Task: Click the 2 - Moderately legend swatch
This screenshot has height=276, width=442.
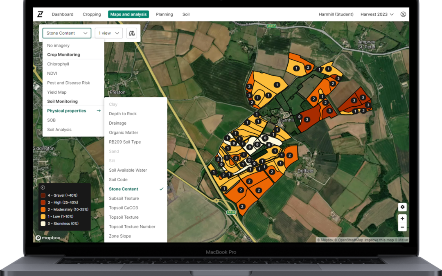Action: [x=43, y=209]
